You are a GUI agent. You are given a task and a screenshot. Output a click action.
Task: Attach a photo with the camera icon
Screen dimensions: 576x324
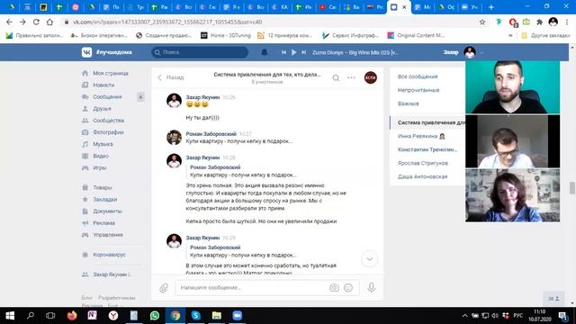(x=334, y=288)
